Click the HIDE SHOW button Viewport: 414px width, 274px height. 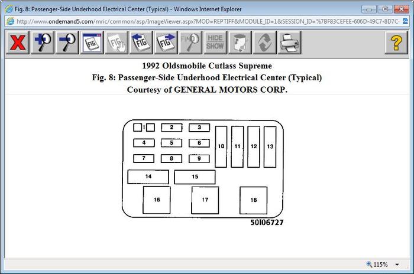(215, 43)
